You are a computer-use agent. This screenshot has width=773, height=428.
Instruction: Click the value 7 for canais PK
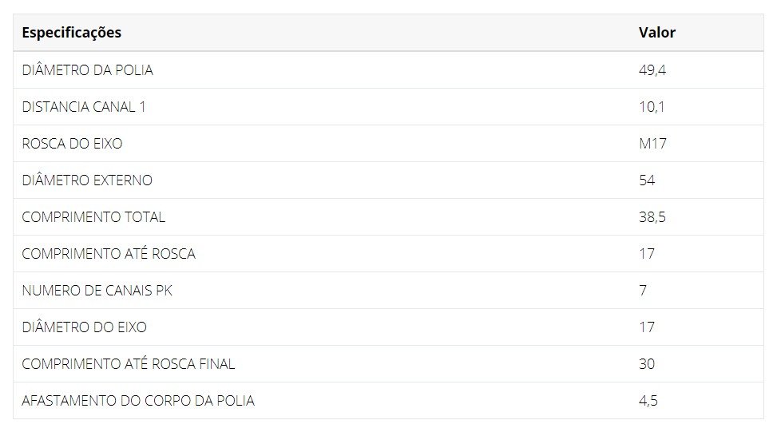[x=642, y=291]
